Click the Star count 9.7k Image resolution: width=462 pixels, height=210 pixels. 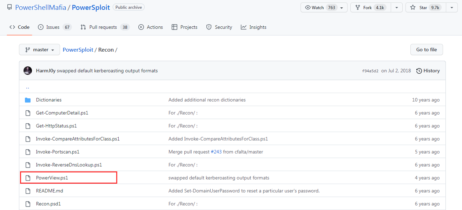(x=435, y=7)
